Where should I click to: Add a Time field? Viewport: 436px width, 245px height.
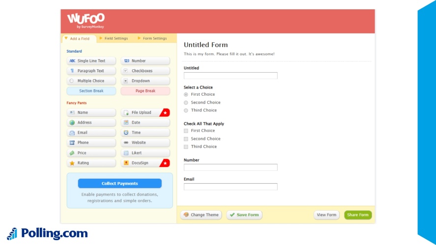click(145, 133)
